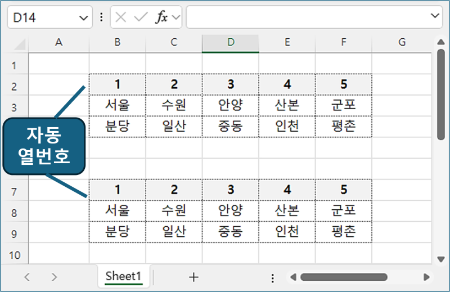This screenshot has height=292, width=450.
Task: Click the Cancel X icon in formula bar
Action: (120, 17)
